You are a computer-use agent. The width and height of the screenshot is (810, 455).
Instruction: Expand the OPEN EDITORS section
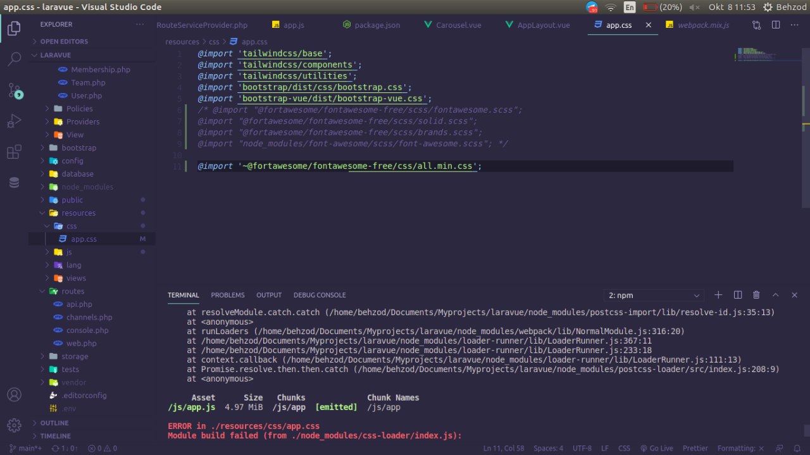(92, 41)
